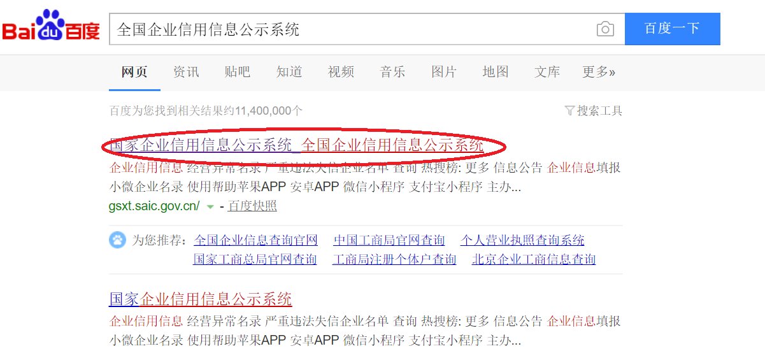Click the 为您推荐 label text
The width and height of the screenshot is (765, 351).
[159, 240]
